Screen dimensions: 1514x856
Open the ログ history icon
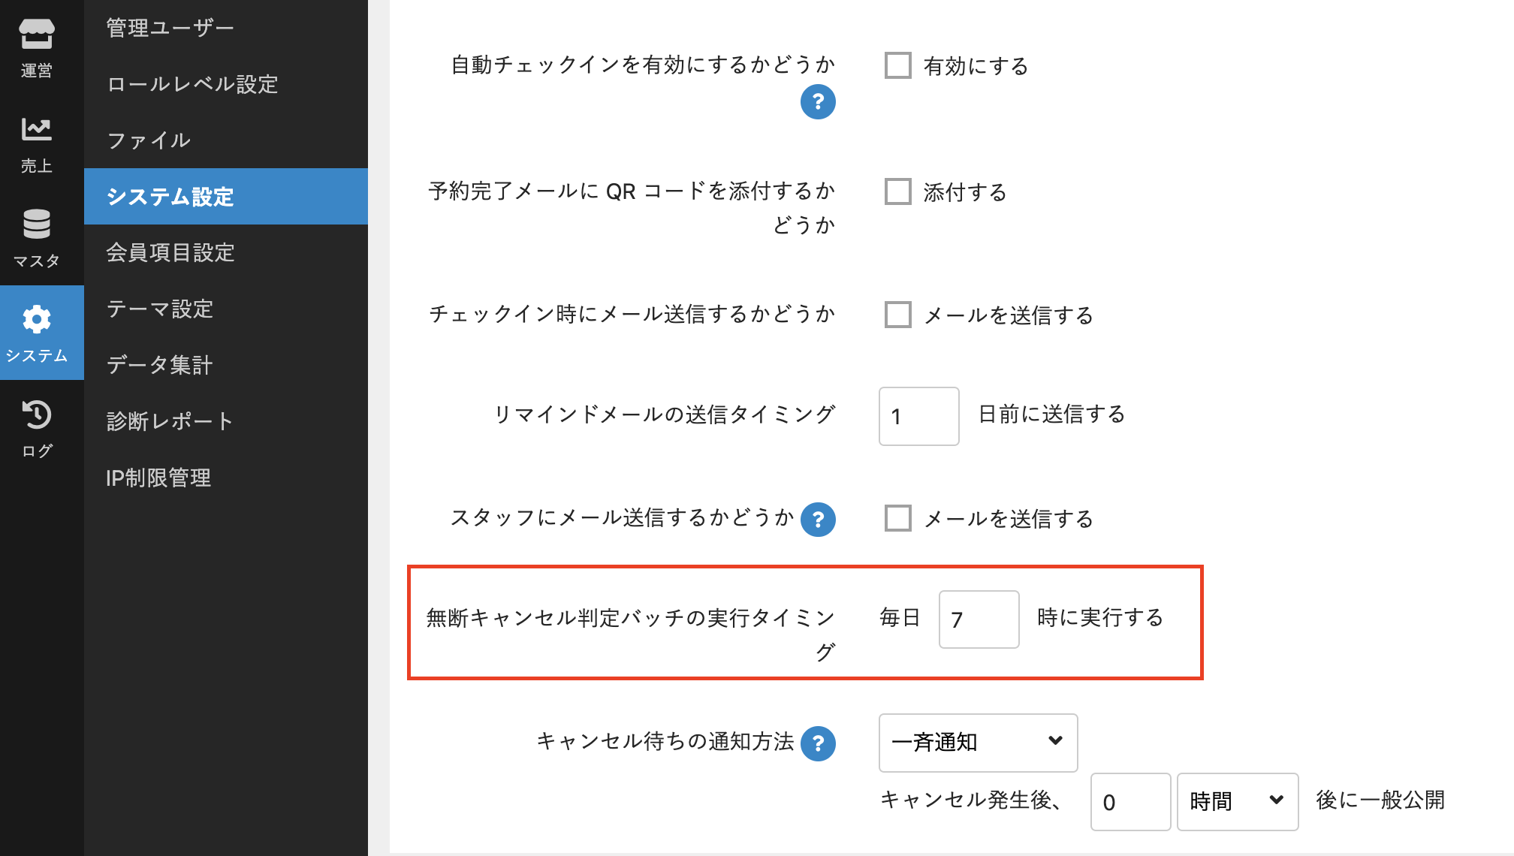tap(37, 428)
